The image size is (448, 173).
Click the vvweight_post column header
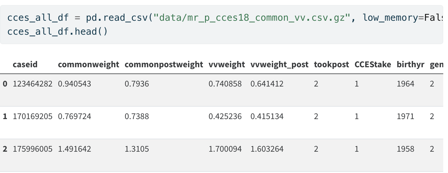pyautogui.click(x=279, y=65)
